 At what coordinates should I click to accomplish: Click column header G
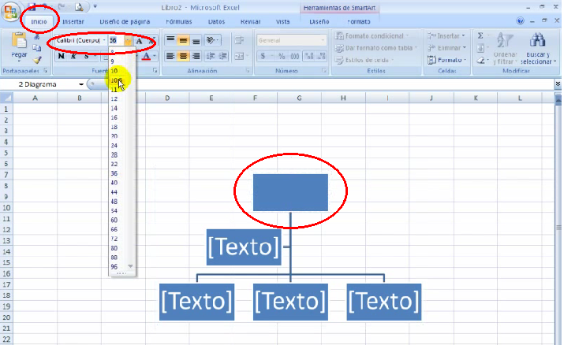300,98
